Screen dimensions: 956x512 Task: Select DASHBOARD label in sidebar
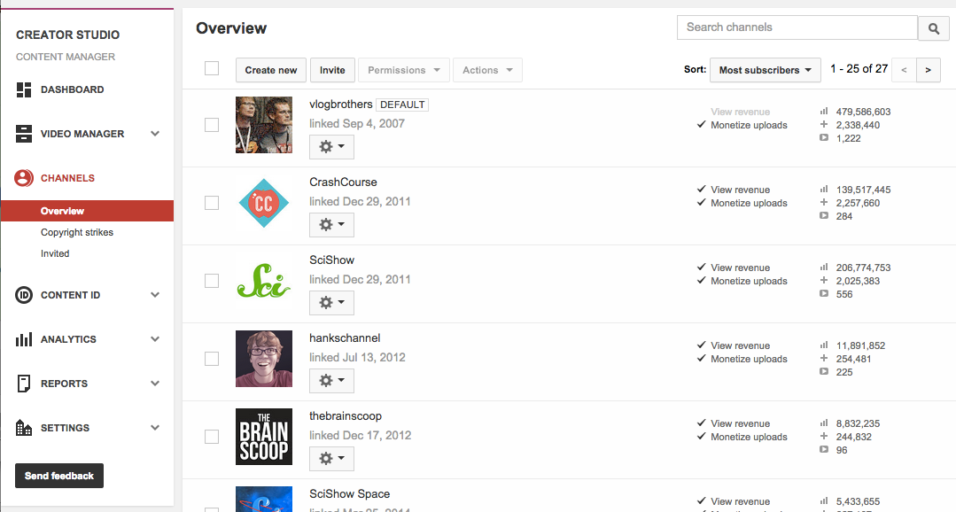coord(72,89)
